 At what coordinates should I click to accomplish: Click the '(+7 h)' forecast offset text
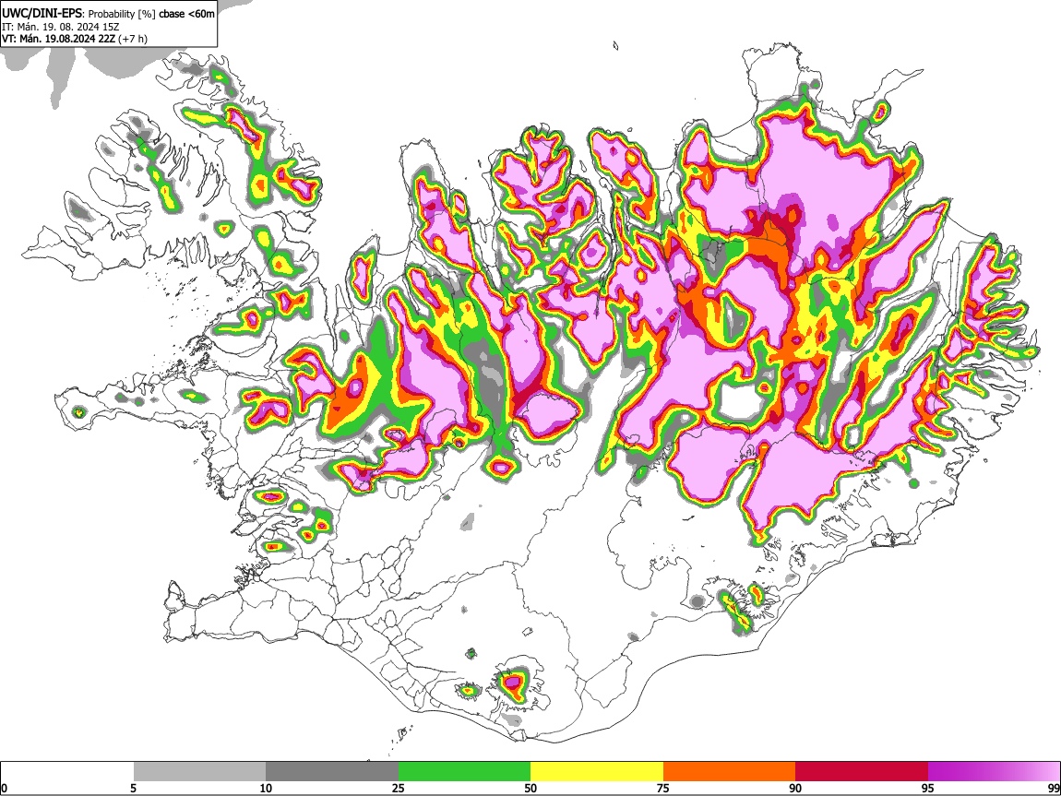pos(133,39)
